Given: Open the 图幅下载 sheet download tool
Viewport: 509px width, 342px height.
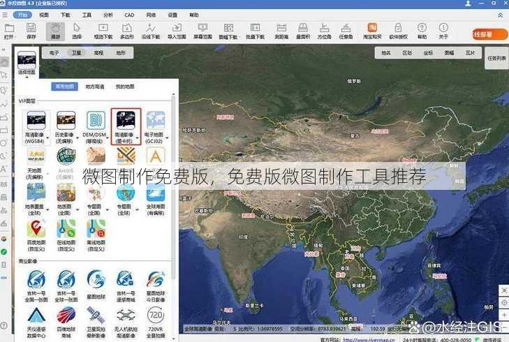Looking at the screenshot, I should coord(228,31).
